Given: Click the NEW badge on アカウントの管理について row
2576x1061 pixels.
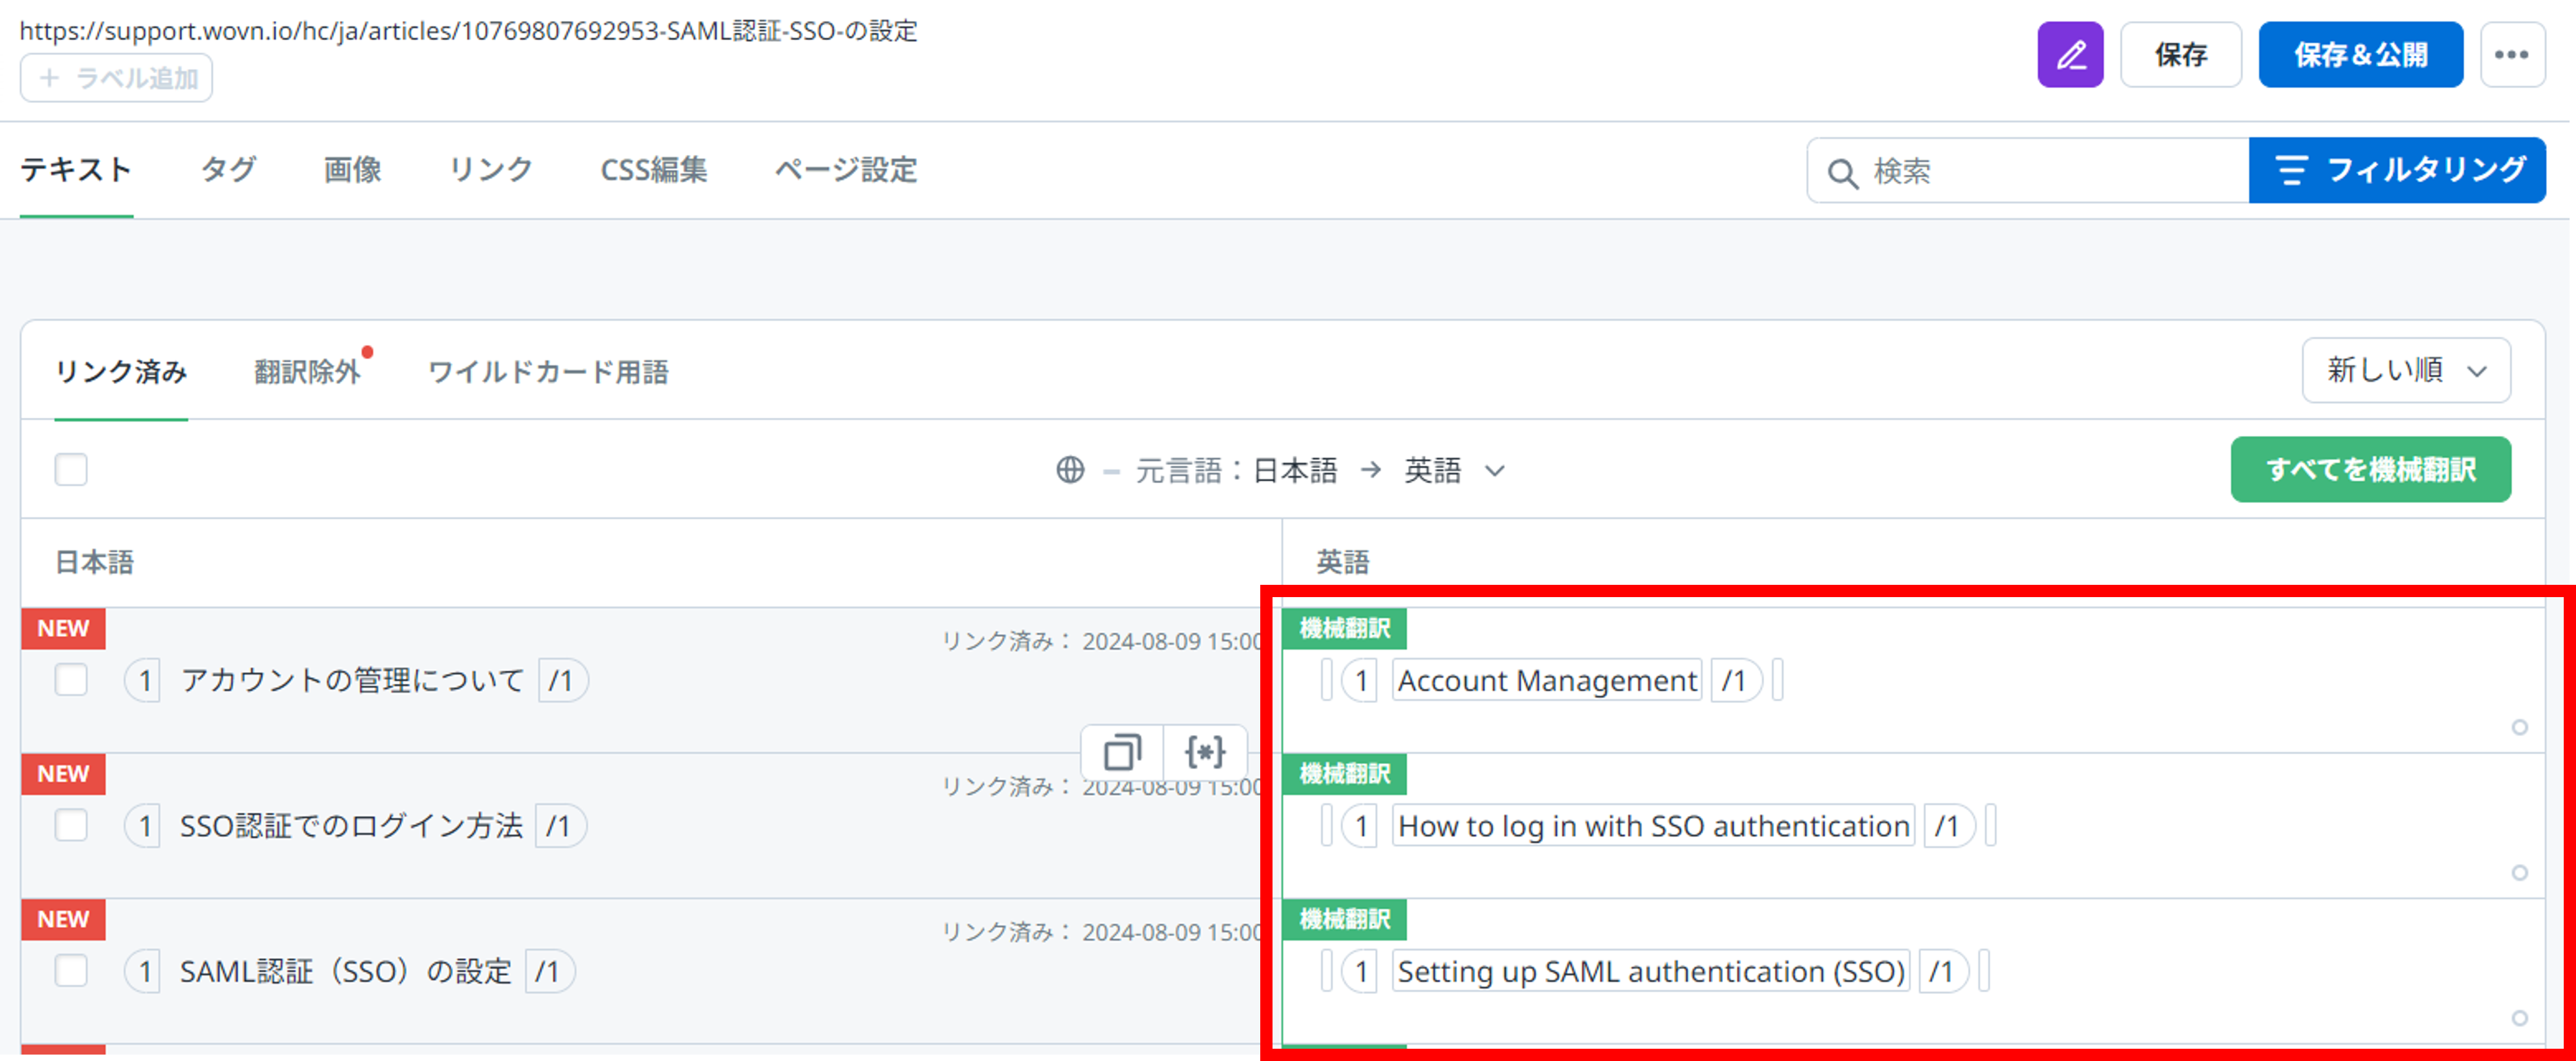Looking at the screenshot, I should 63,628.
